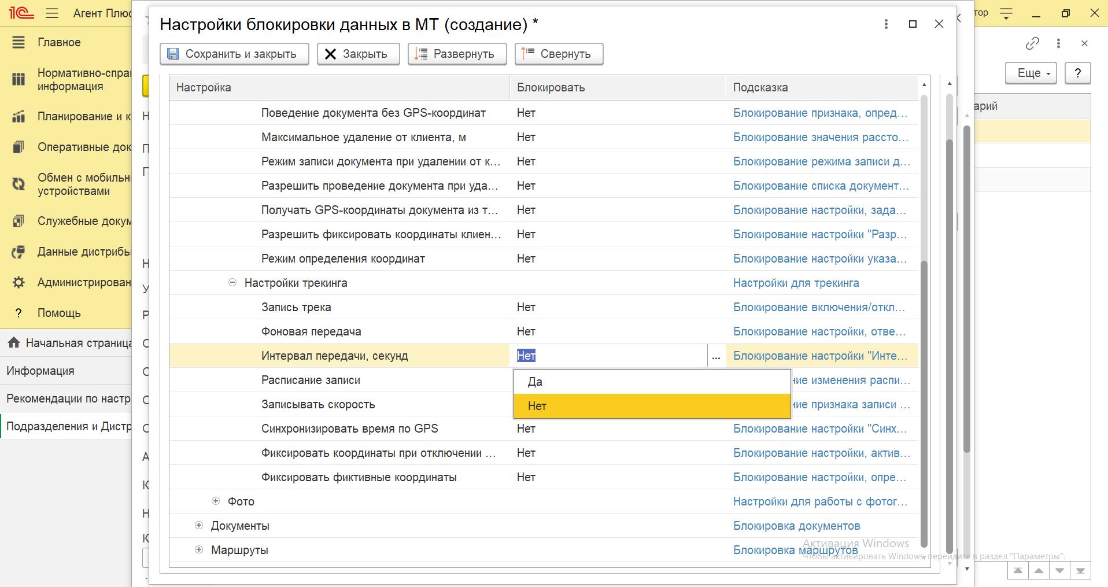Click the Подсказка column header
1108x587 pixels.
click(822, 87)
